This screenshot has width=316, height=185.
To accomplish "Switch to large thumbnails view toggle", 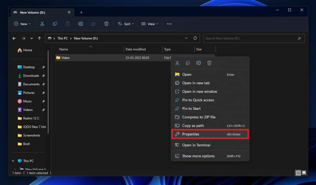I will pyautogui.click(x=304, y=173).
